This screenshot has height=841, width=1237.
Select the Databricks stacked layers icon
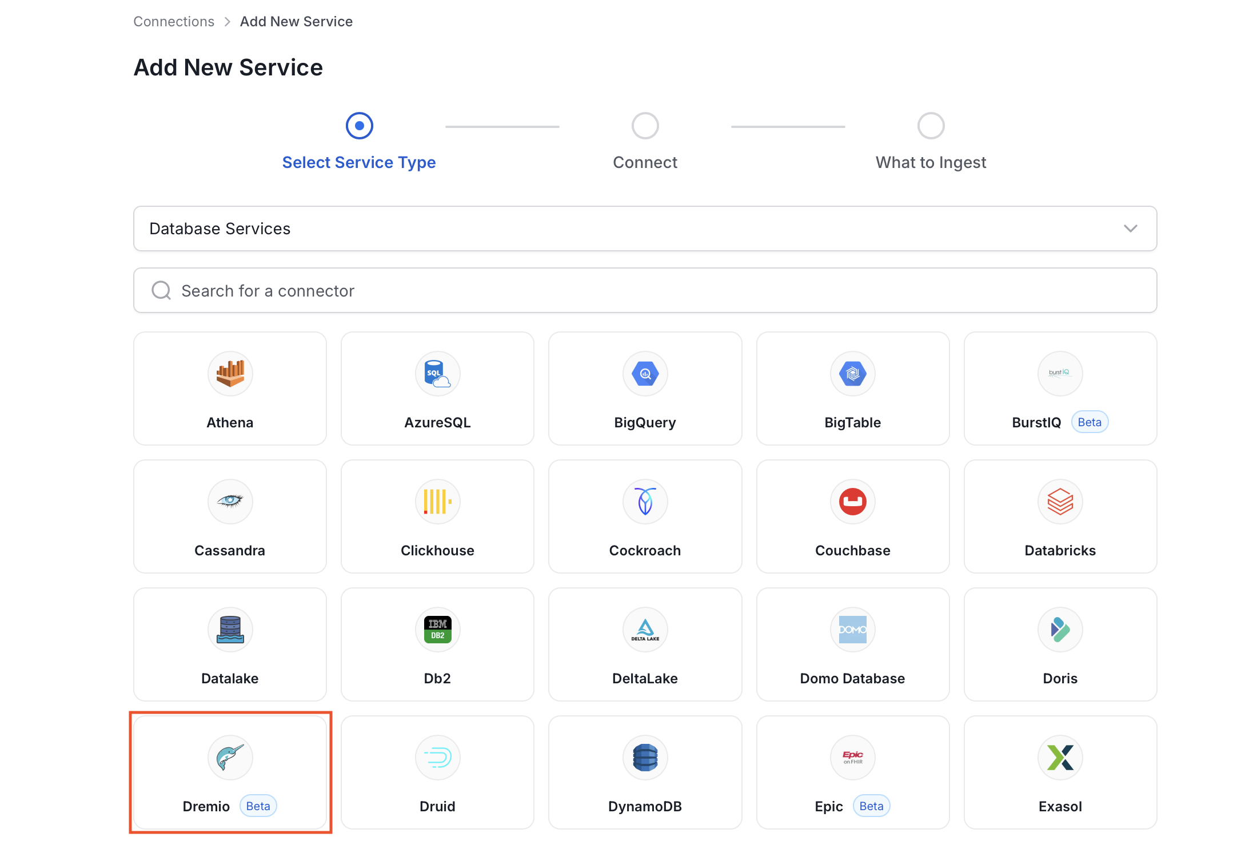pos(1060,502)
